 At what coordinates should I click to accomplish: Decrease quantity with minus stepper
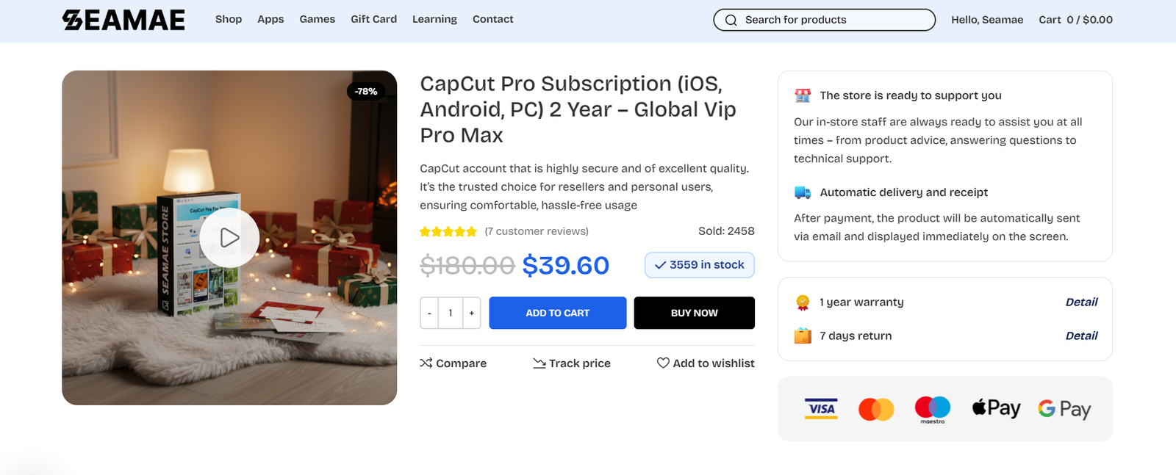coord(429,313)
